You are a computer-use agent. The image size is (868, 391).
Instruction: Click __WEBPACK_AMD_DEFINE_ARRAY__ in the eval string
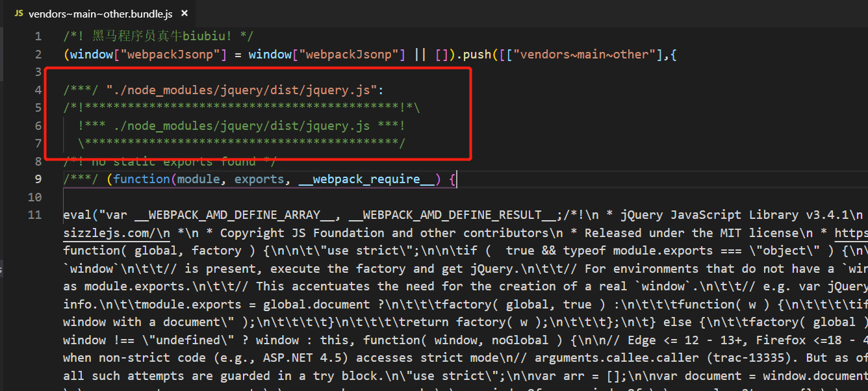tap(235, 215)
